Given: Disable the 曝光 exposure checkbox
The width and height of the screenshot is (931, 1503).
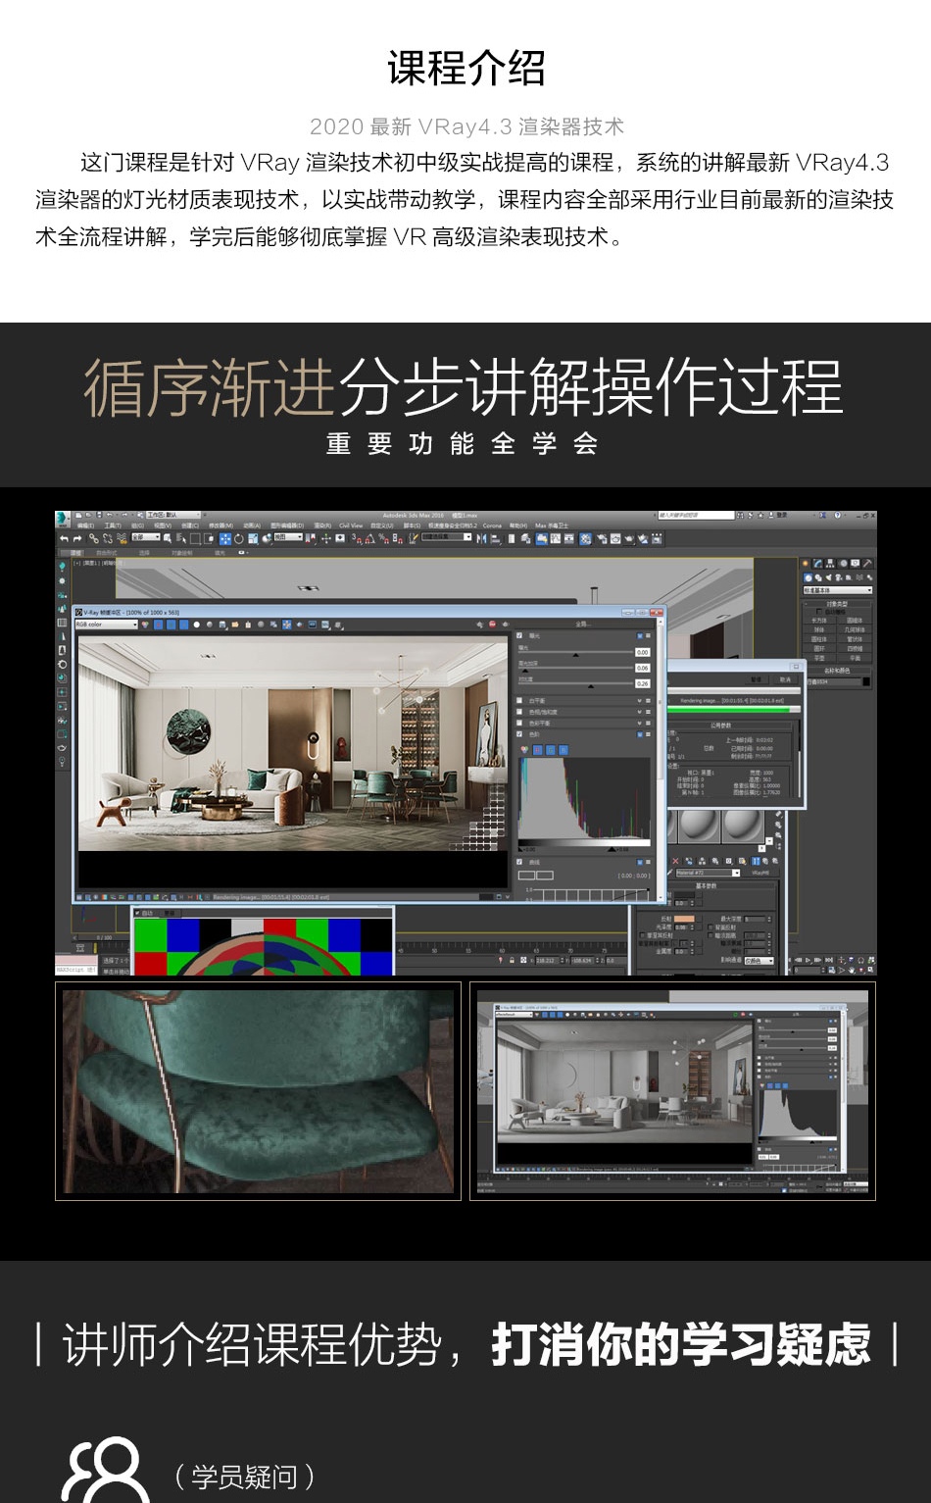Looking at the screenshot, I should coord(519,635).
